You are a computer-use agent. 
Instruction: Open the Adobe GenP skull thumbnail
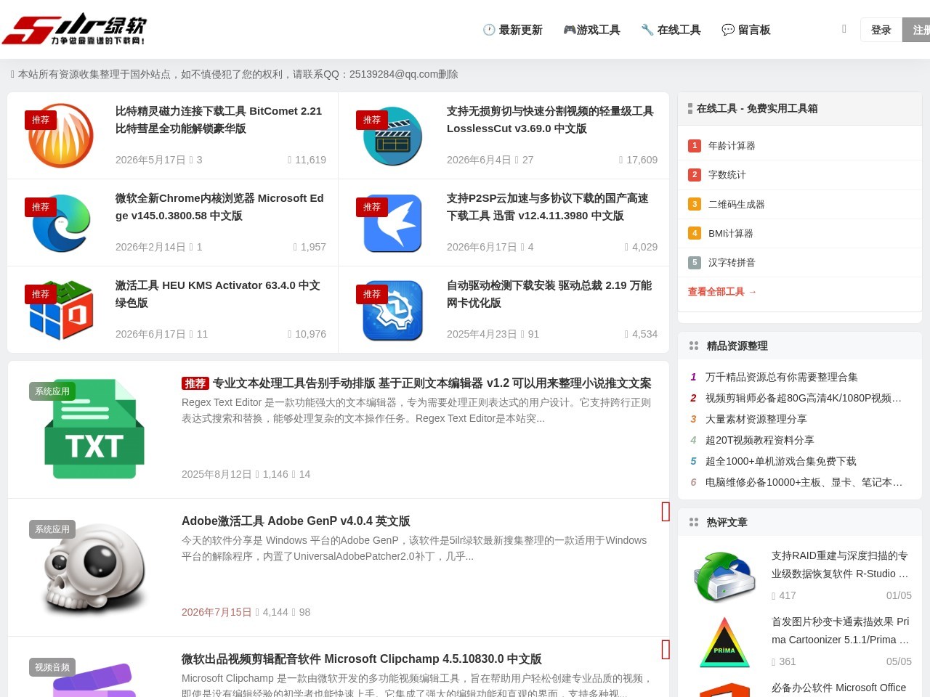pos(94,568)
